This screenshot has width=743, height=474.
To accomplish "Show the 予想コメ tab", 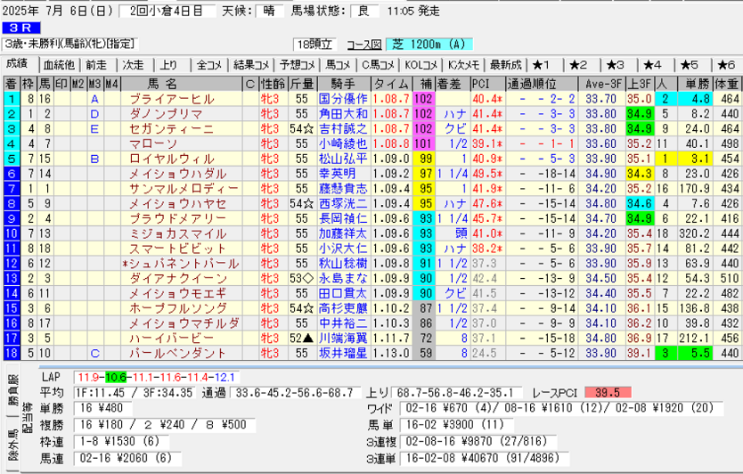I will [x=295, y=65].
